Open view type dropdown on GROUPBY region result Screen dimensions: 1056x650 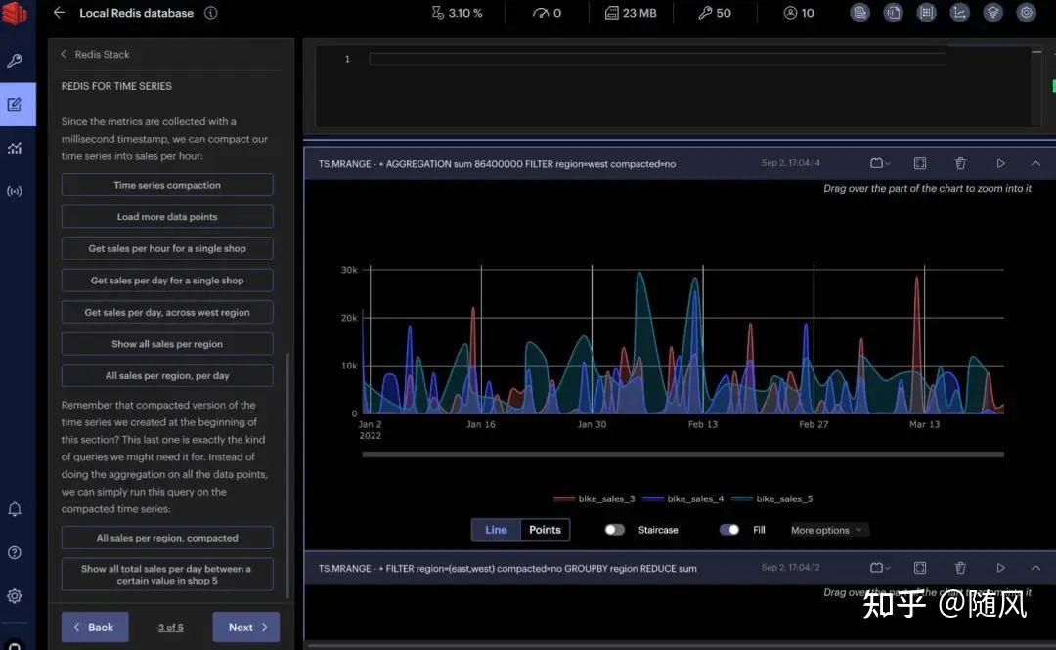pyautogui.click(x=880, y=568)
